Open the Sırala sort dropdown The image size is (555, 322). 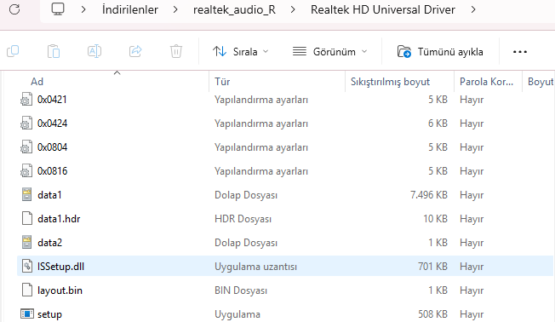241,52
